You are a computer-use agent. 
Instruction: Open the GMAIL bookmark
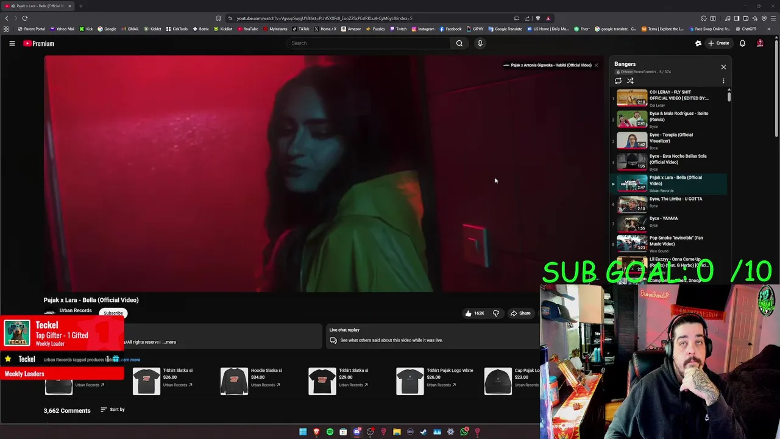(x=130, y=29)
